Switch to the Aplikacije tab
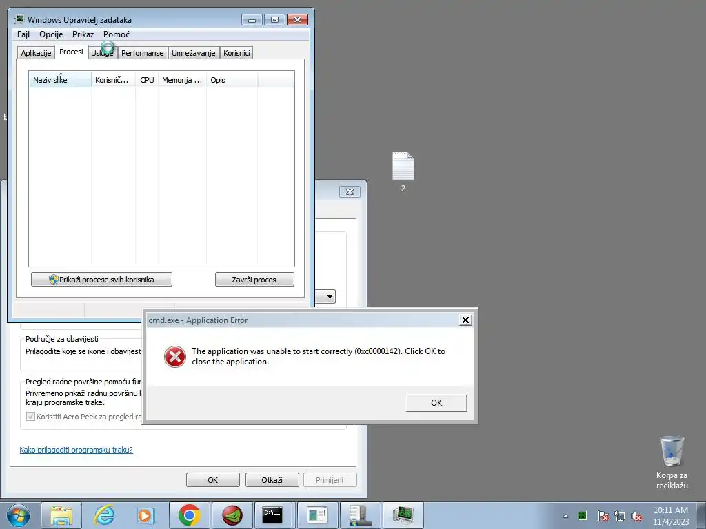 tap(36, 53)
